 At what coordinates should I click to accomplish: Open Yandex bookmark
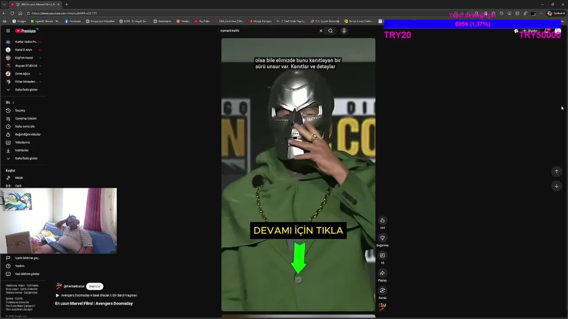coord(183,21)
